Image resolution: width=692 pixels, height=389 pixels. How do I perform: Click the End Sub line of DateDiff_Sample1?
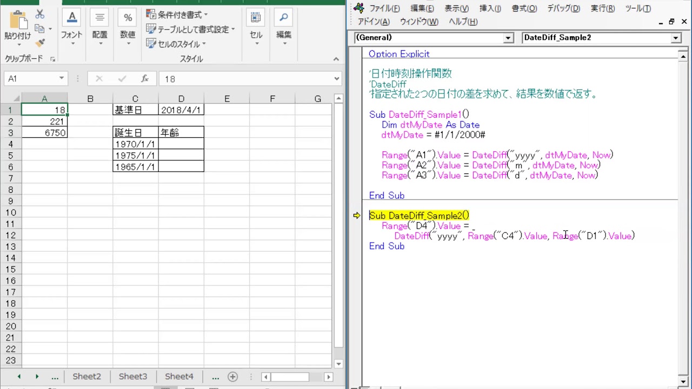(x=387, y=196)
